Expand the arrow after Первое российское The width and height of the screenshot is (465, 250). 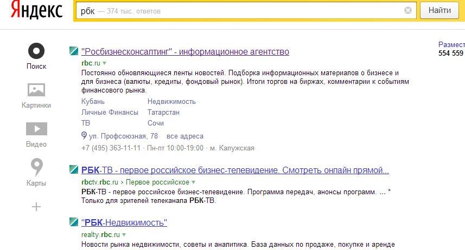tap(193, 182)
